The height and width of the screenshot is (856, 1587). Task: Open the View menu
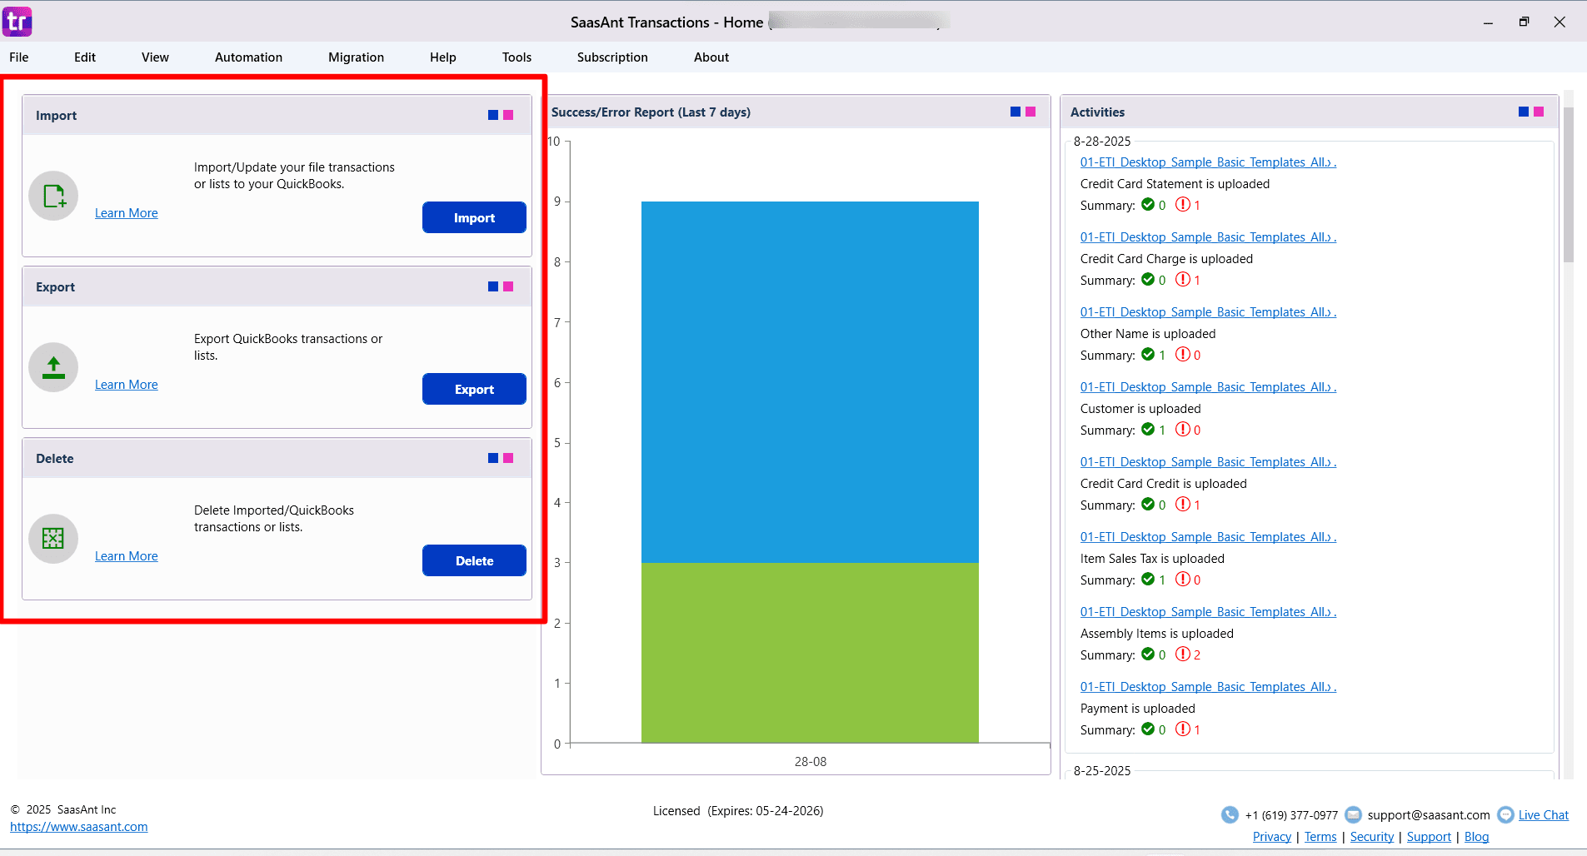tap(155, 57)
